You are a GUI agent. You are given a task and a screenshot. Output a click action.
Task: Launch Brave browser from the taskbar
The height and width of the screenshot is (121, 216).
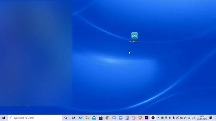(x=140, y=118)
